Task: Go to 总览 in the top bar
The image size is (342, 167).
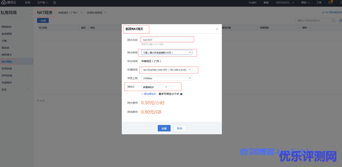Action: coord(28,3)
